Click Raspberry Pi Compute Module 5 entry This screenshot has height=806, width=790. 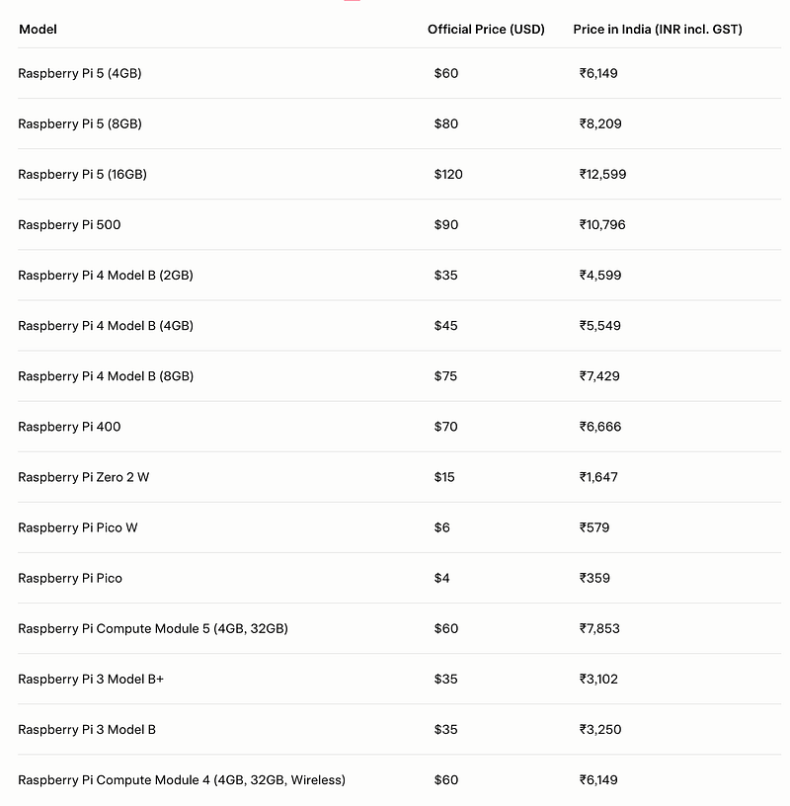(x=153, y=628)
